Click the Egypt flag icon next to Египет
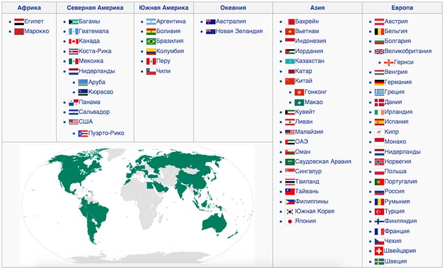 (x=19, y=22)
